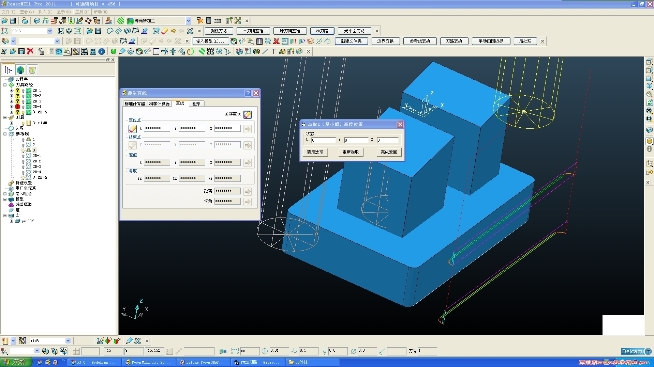Save the project using the top toolbar disk icon
This screenshot has width=654, height=367.
click(13, 21)
